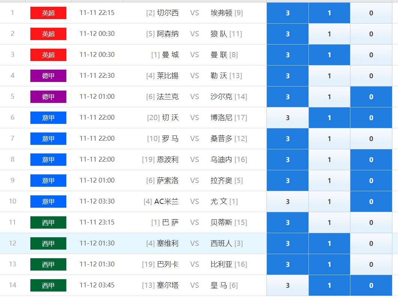This screenshot has width=398, height=299.
Task: Toggle home win 3 for 塞维利 vs 西班人
Action: coord(287,244)
